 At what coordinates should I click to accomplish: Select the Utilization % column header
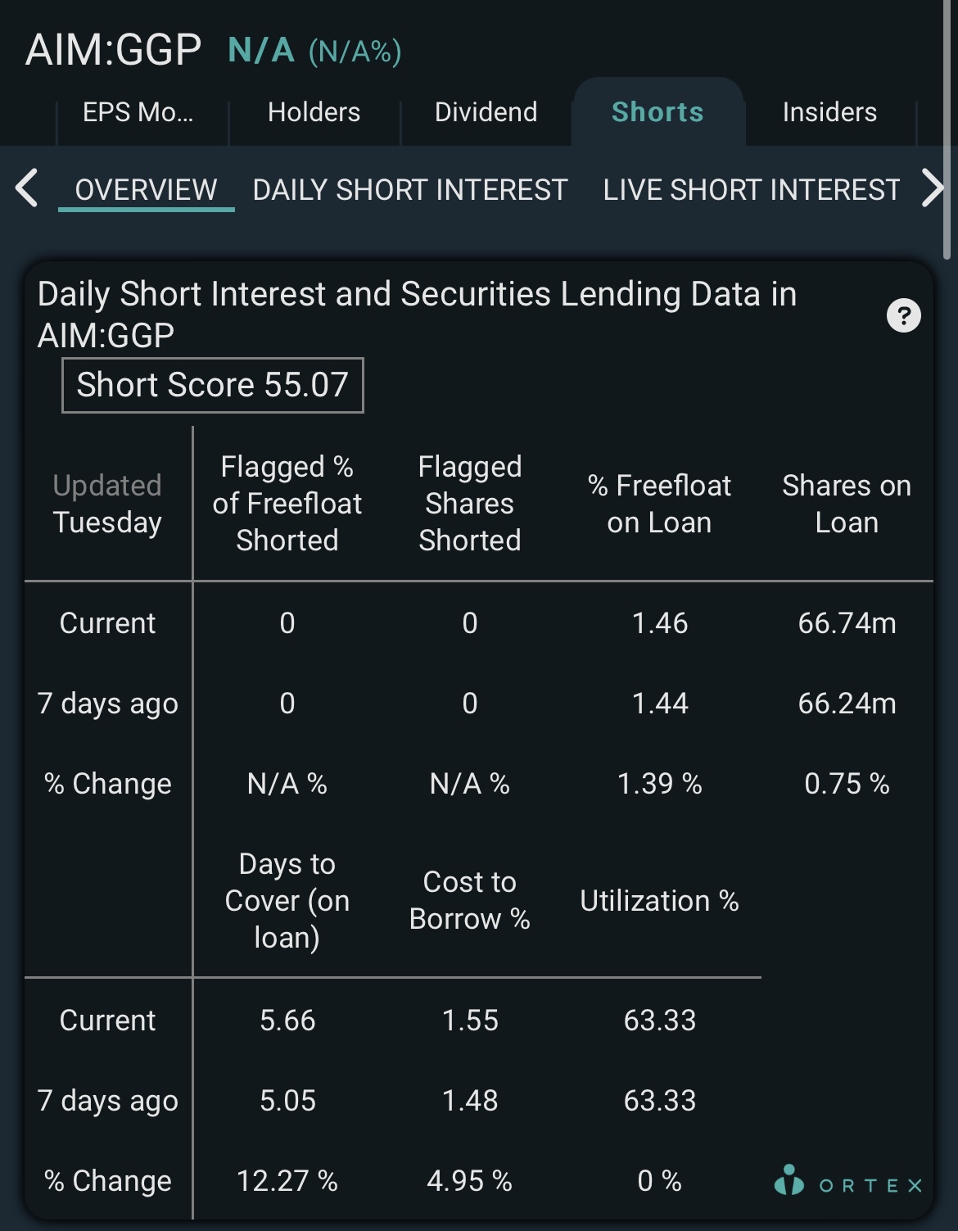coord(659,901)
